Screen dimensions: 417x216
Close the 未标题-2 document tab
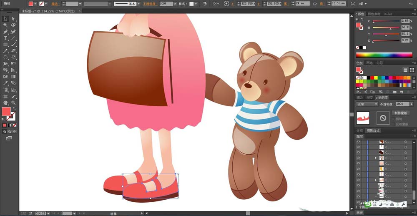coord(80,11)
